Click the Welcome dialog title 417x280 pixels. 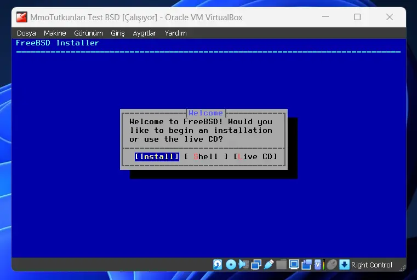206,113
